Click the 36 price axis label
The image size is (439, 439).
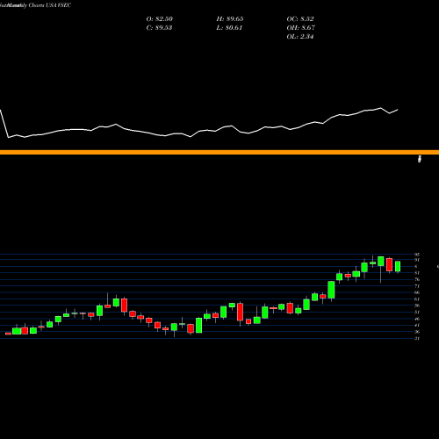pos(417,332)
